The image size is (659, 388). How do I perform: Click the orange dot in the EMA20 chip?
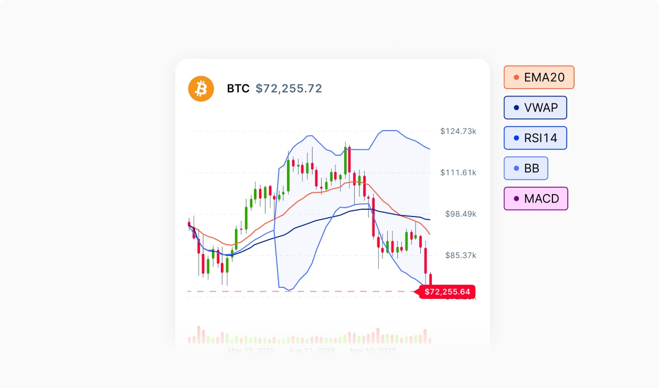point(516,78)
